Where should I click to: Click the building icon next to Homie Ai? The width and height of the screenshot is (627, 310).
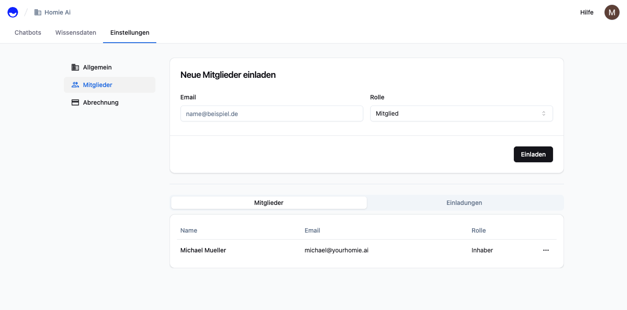pyautogui.click(x=37, y=12)
